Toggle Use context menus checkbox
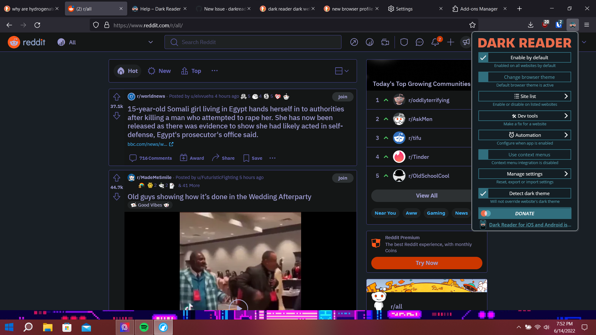Screen dimensions: 596x335 [483, 154]
